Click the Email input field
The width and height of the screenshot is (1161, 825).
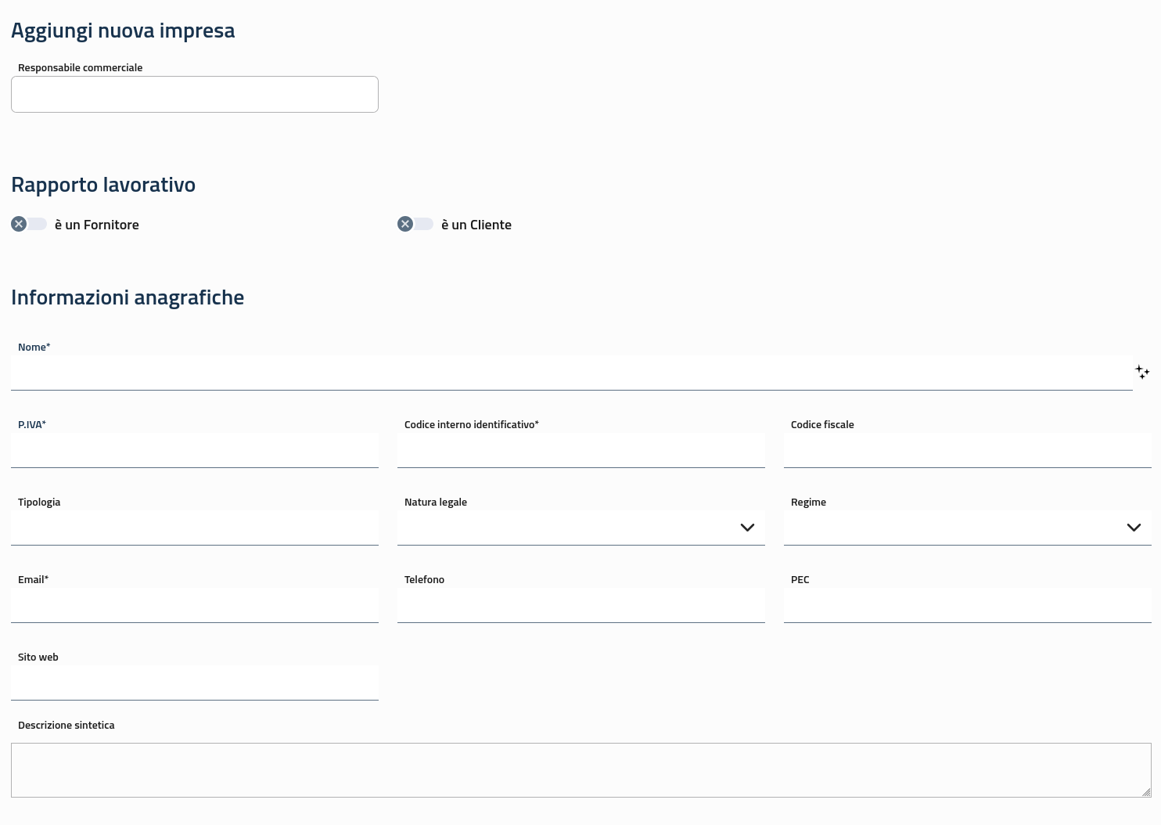[x=195, y=606]
